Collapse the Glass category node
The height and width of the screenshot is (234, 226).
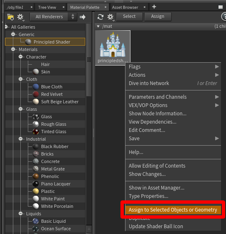(x=21, y=109)
